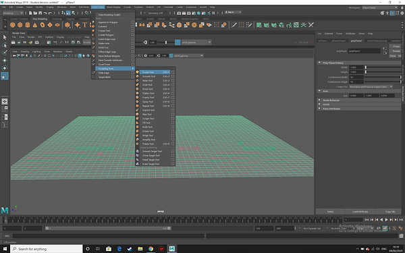Activate the Rotate tool in toolbox
This screenshot has width=405, height=253.
5,68
